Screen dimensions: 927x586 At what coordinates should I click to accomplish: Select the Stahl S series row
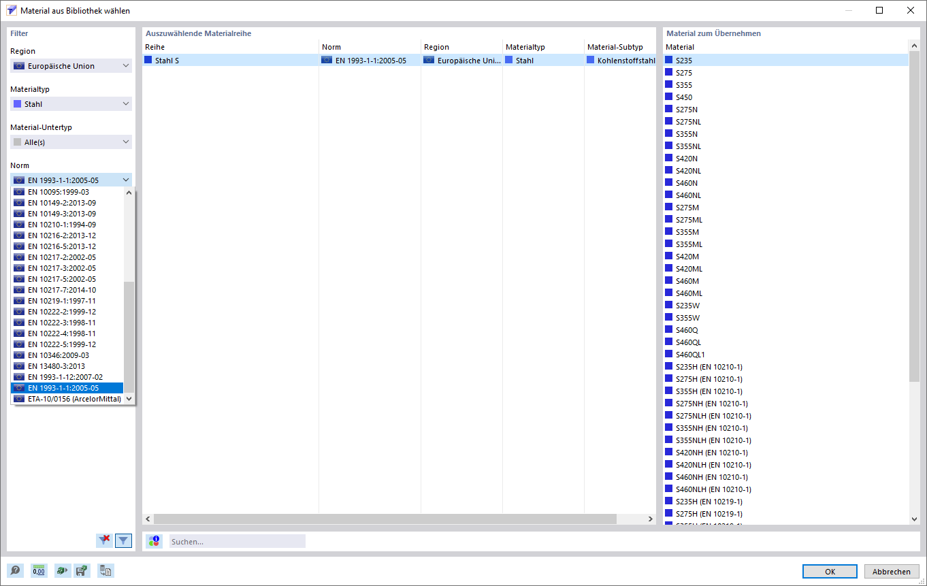coord(399,61)
